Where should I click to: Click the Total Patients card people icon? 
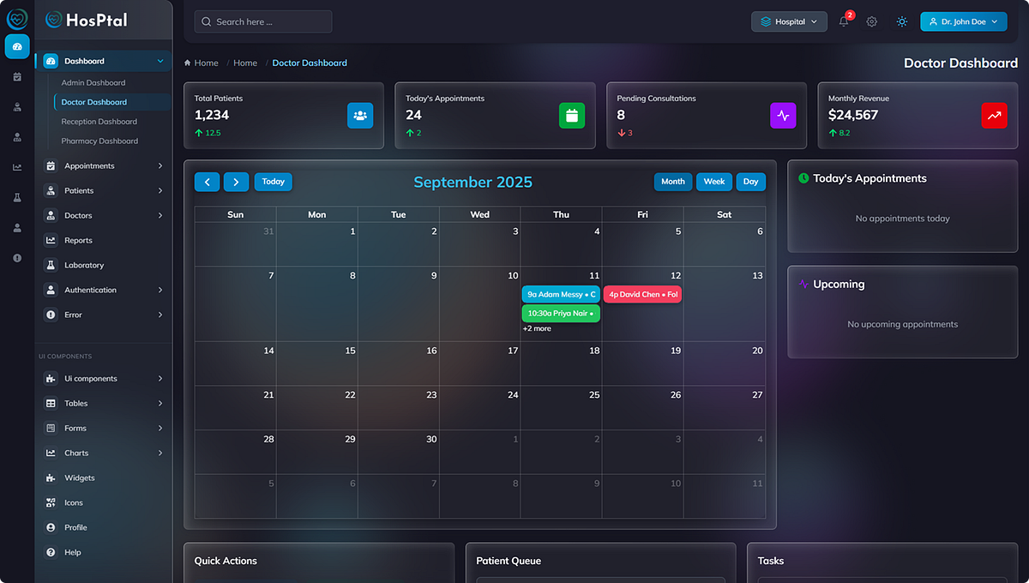(x=360, y=115)
